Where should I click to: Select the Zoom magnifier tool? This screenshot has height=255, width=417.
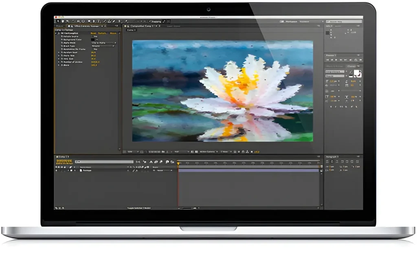click(x=68, y=21)
